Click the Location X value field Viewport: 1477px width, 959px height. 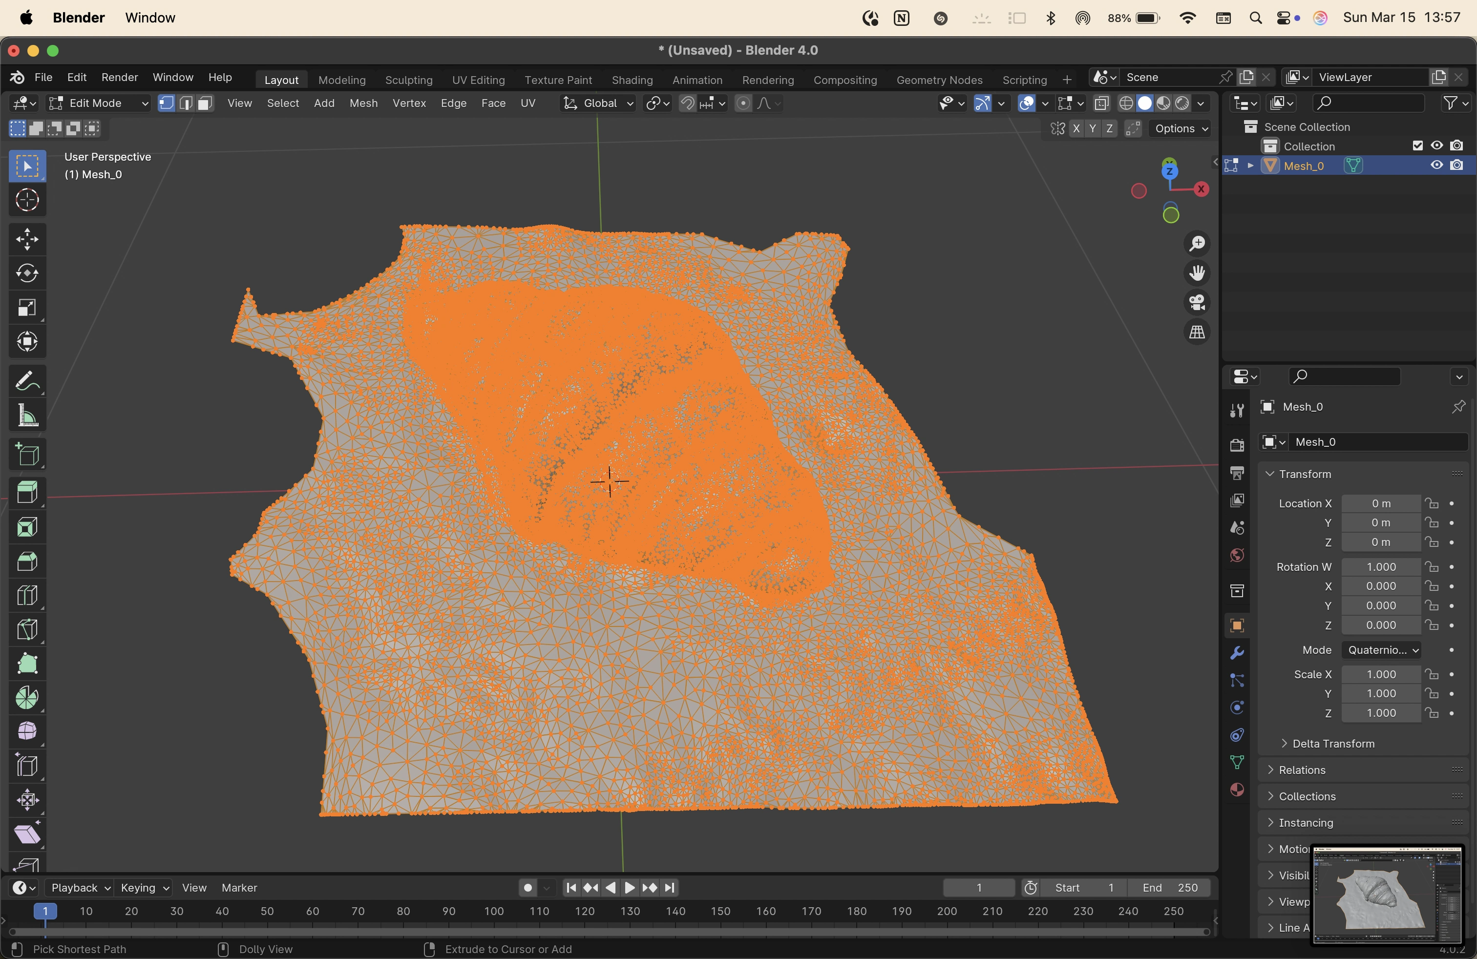point(1380,503)
